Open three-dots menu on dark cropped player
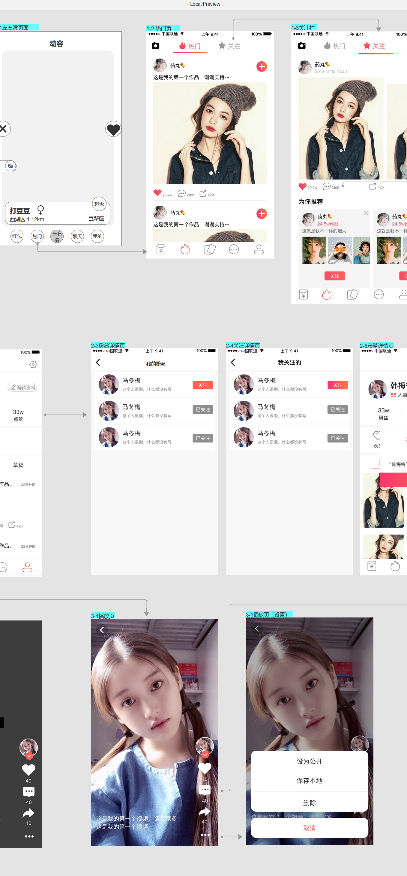Viewport: 407px width, 876px height. [x=29, y=836]
